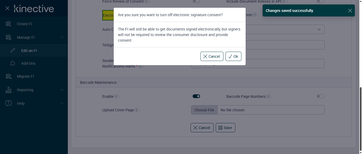
Task: Click the Add-Ons puzzle piece icon
Action: tap(12, 63)
